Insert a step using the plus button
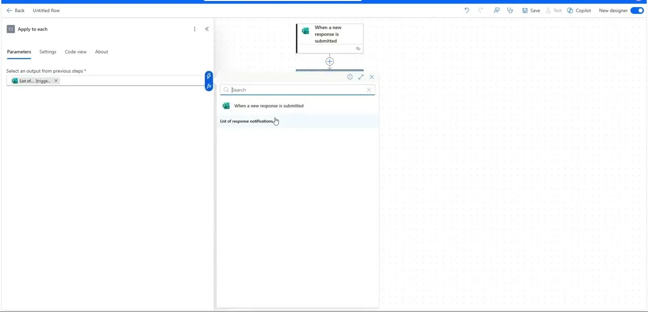This screenshot has width=648, height=312. tap(330, 62)
